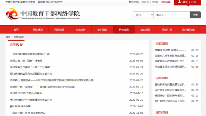The image size is (206, 116).
Task: Open the 注册 register link
Action: 194,2
